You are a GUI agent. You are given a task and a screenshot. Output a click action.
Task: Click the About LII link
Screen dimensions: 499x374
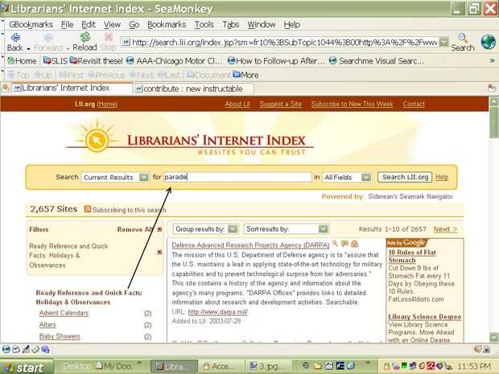[237, 104]
